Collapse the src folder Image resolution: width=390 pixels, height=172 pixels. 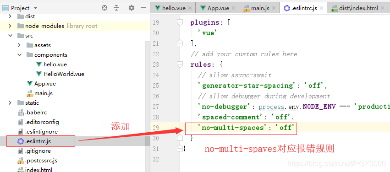point(10,36)
